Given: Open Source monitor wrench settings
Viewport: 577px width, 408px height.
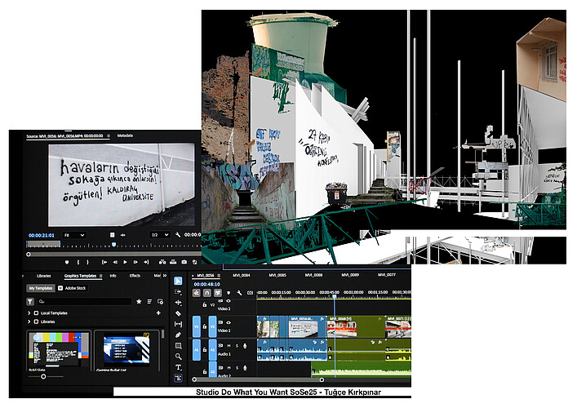Looking at the screenshot, I should [x=177, y=235].
